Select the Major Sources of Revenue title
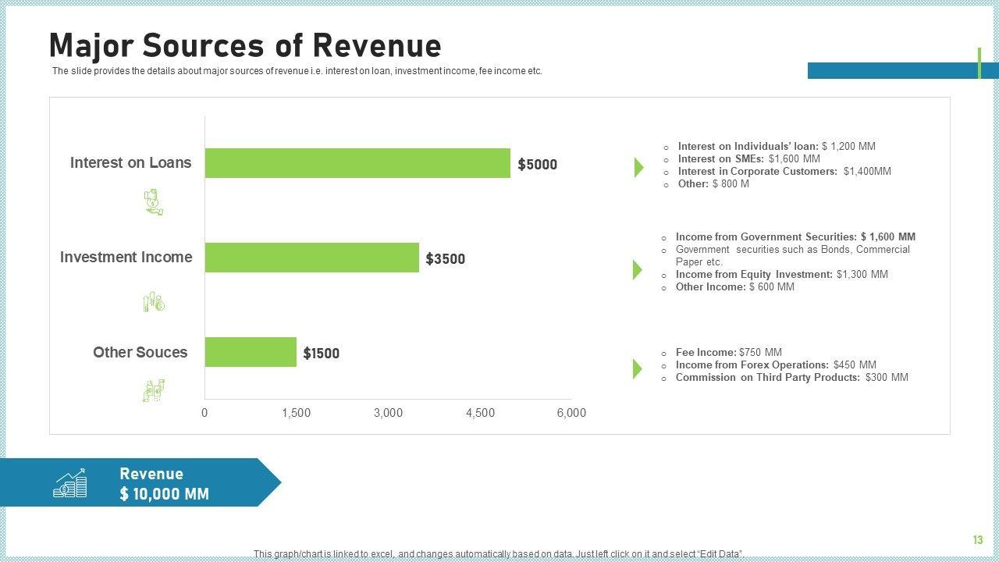999x562 pixels. coord(245,46)
